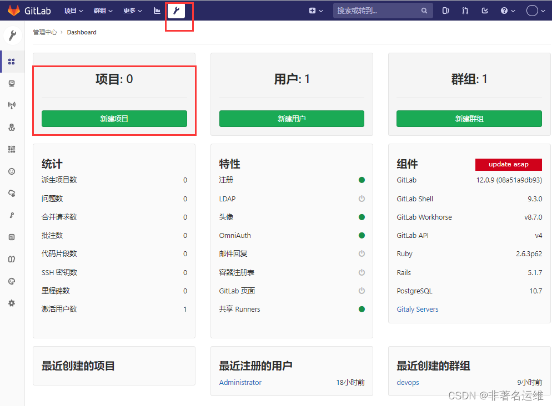Click the user avatar circle
Image resolution: width=552 pixels, height=406 pixels.
[x=532, y=11]
